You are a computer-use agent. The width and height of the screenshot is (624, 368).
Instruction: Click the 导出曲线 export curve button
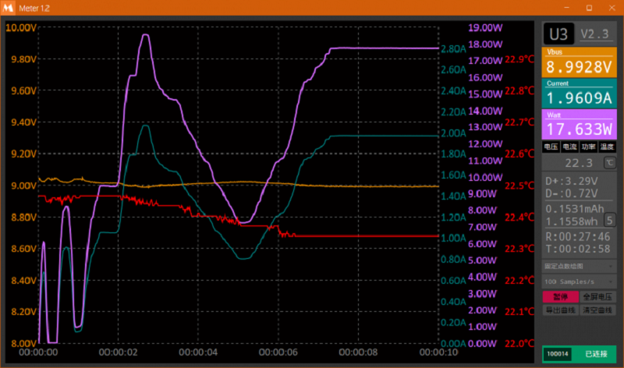(x=561, y=310)
